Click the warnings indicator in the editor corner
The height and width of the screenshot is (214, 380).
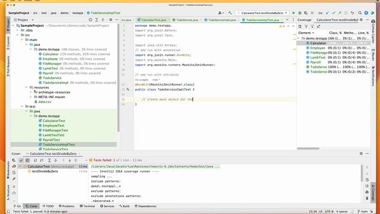pos(282,26)
